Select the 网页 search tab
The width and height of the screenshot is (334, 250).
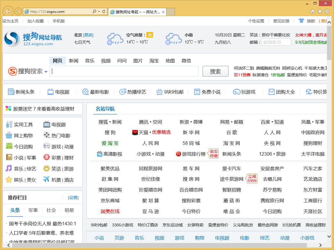tap(57, 61)
